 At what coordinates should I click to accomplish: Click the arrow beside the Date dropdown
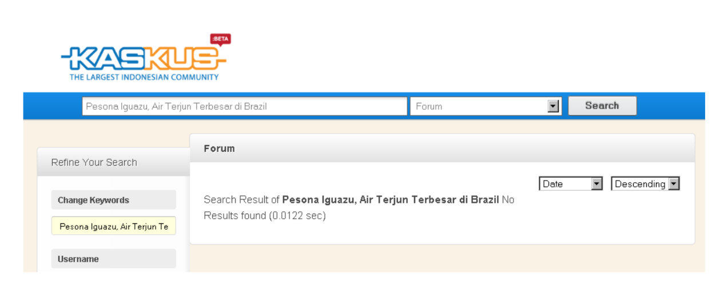(x=597, y=184)
